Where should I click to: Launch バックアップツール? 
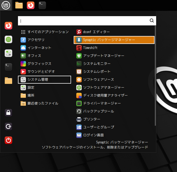click(x=114, y=111)
